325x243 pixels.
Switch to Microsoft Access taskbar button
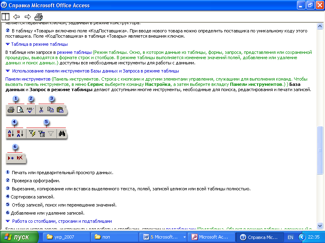tap(211, 237)
